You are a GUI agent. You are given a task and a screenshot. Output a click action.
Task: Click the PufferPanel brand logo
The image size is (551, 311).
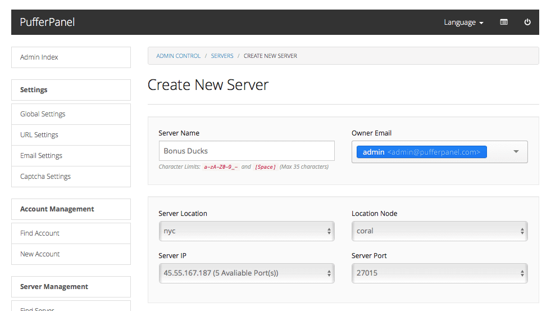pos(47,22)
